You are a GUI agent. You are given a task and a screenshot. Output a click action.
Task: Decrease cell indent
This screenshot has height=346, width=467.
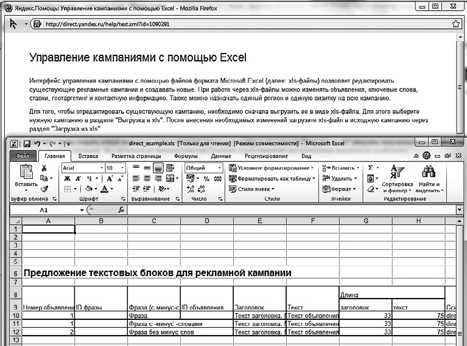click(136, 189)
